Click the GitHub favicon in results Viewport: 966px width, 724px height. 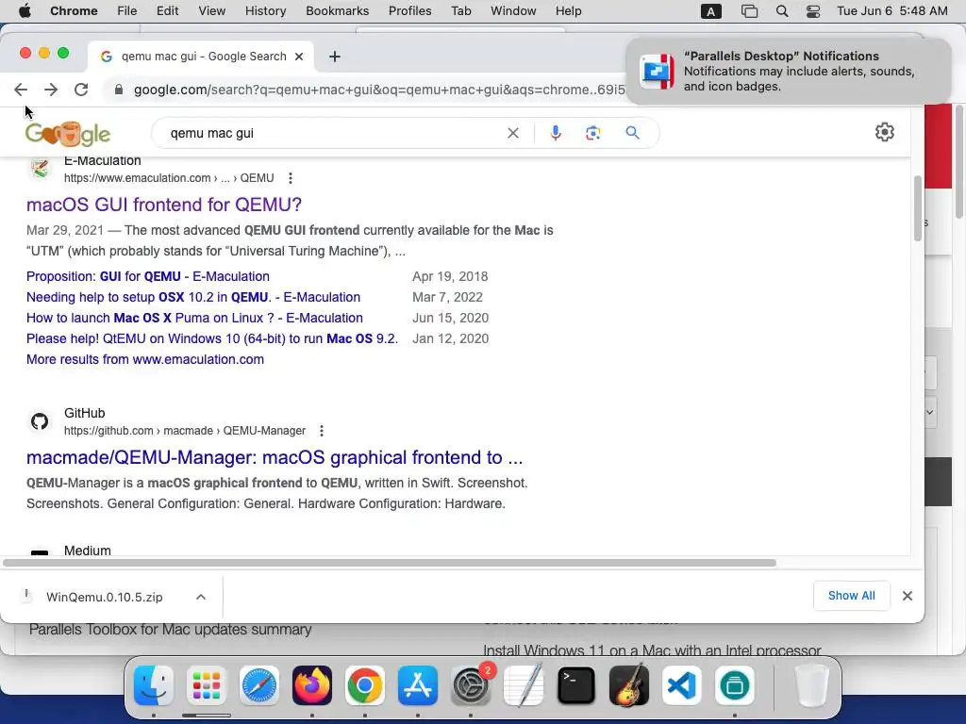(x=40, y=421)
